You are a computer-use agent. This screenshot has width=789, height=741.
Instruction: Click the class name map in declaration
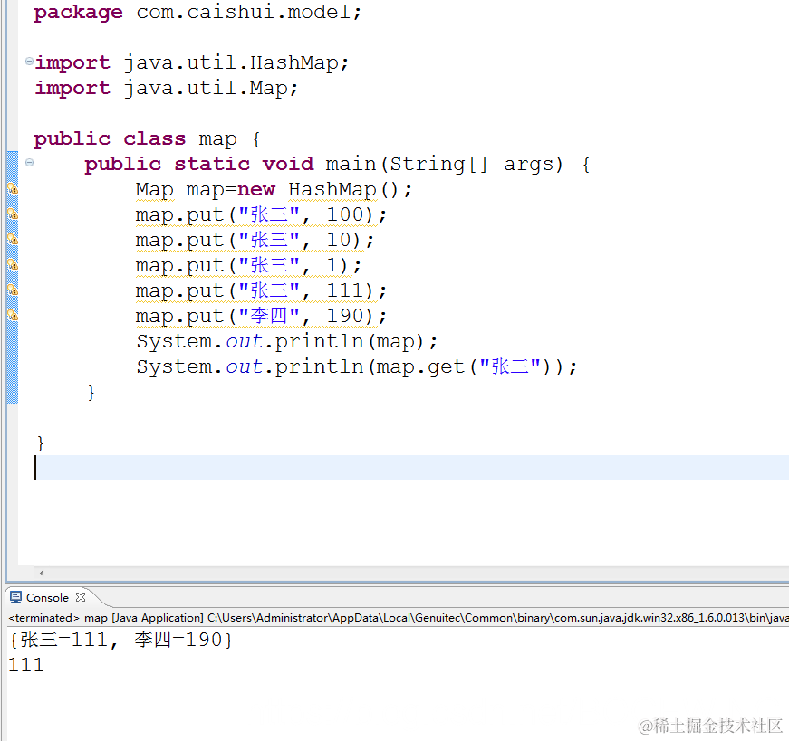pos(217,139)
